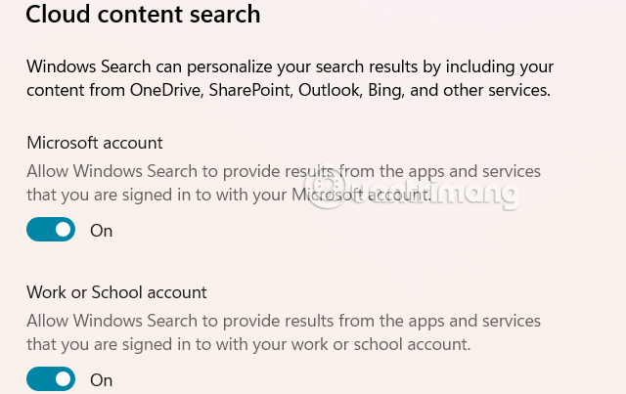Turn off the Microsoft account toggle

tap(51, 230)
